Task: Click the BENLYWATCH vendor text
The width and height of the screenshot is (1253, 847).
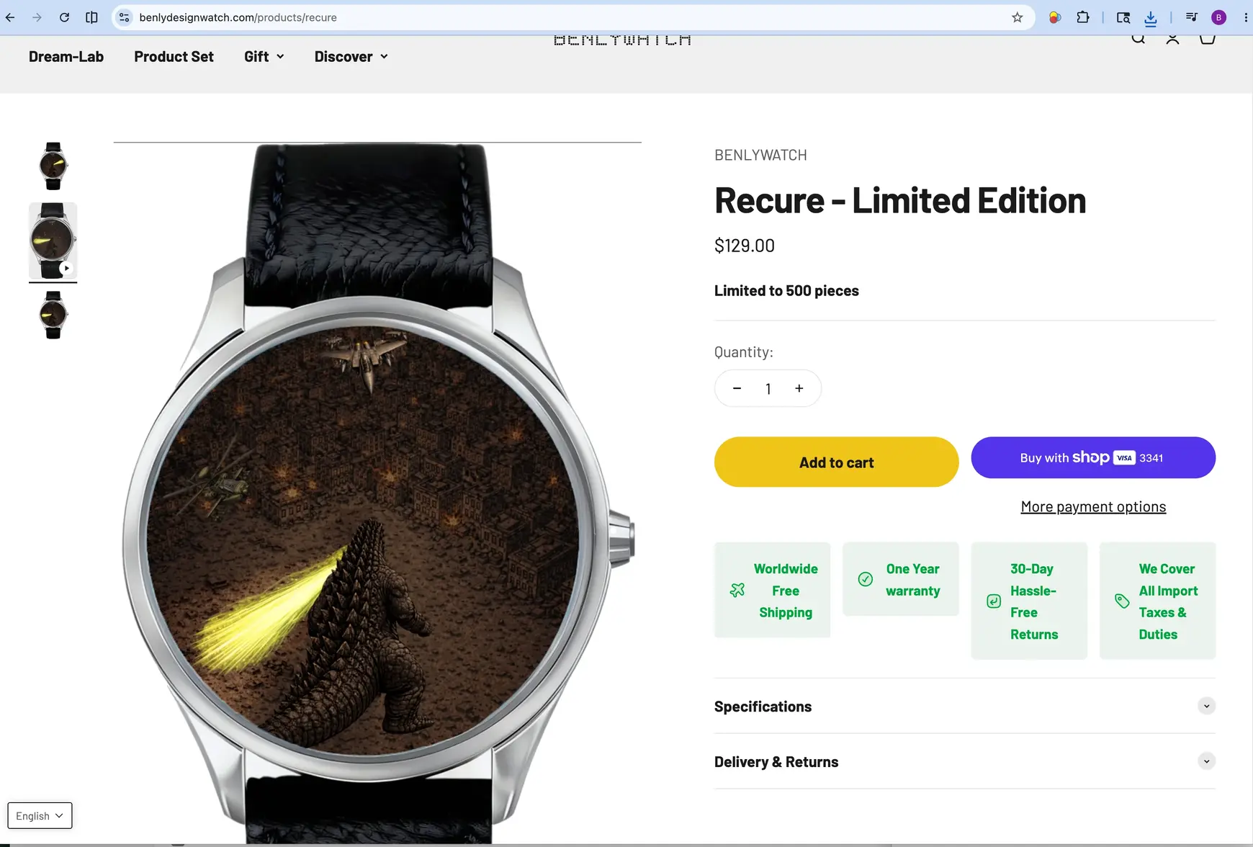Action: tap(760, 155)
